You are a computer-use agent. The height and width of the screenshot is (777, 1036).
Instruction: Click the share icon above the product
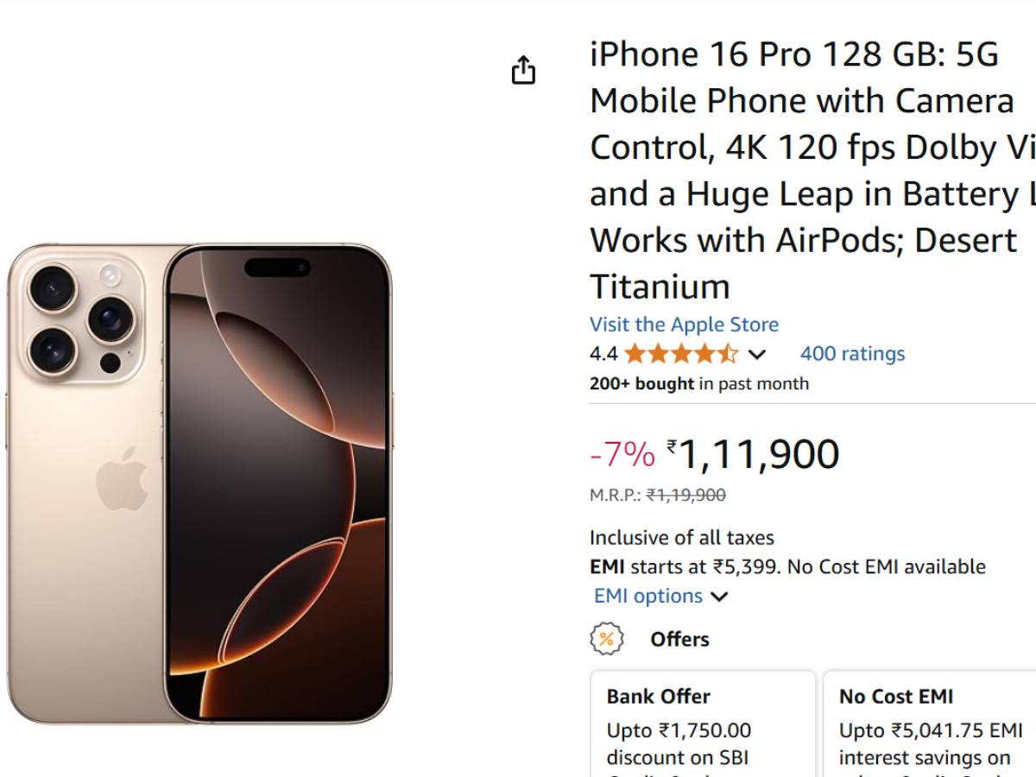(523, 70)
